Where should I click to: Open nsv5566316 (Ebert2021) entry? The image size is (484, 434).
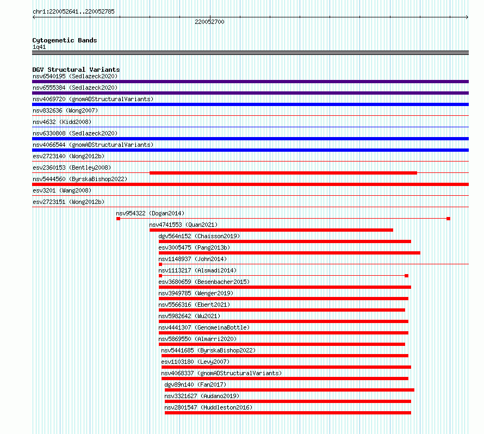click(194, 305)
